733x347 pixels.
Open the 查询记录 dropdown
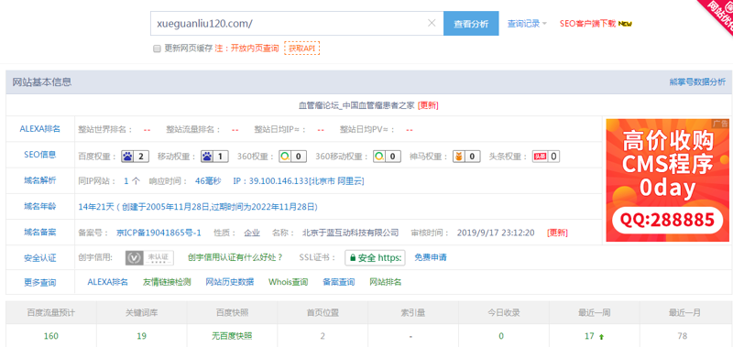coord(528,24)
